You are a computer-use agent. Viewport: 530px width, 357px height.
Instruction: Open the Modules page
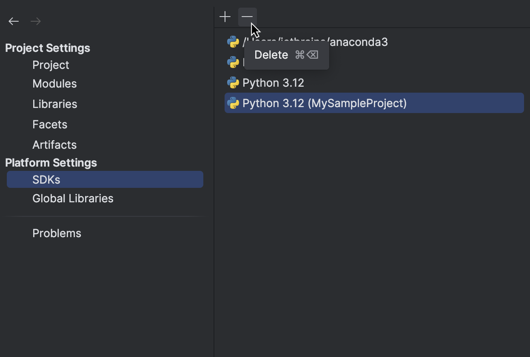tap(54, 83)
